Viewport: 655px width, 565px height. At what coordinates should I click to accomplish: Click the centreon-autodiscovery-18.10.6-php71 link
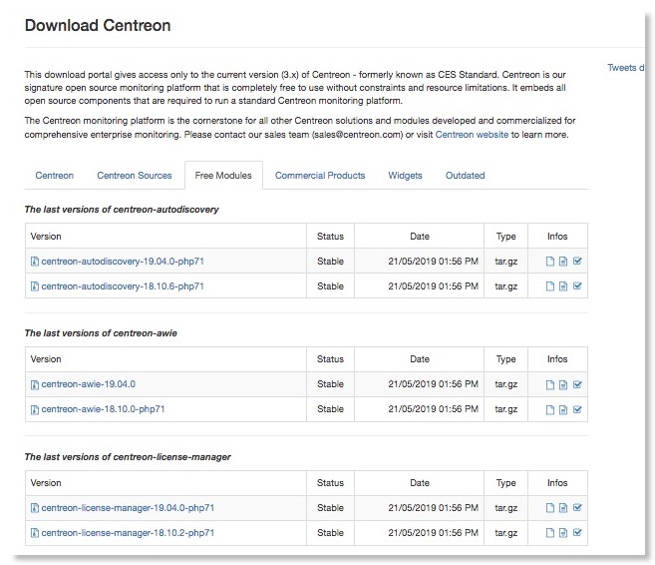point(123,286)
